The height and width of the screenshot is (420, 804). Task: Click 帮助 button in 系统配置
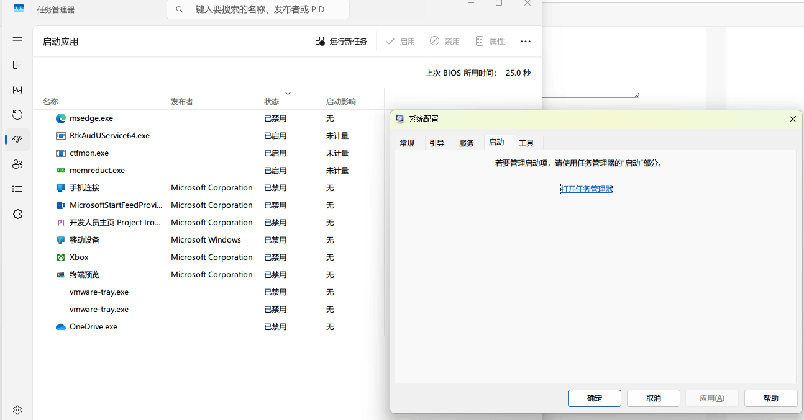tap(771, 398)
